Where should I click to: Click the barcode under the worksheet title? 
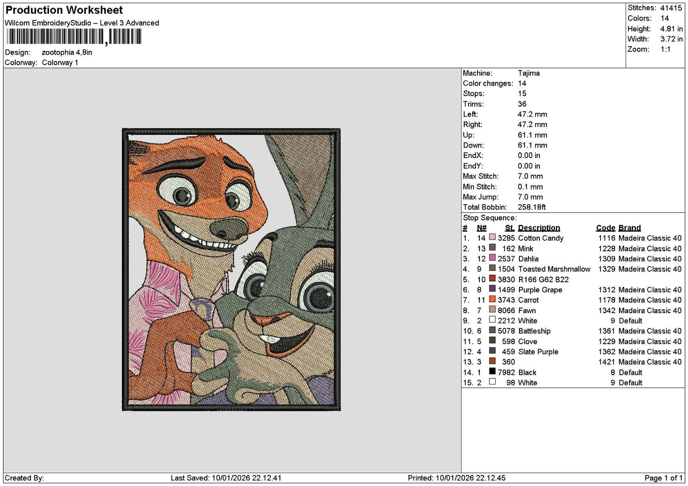pos(74,37)
